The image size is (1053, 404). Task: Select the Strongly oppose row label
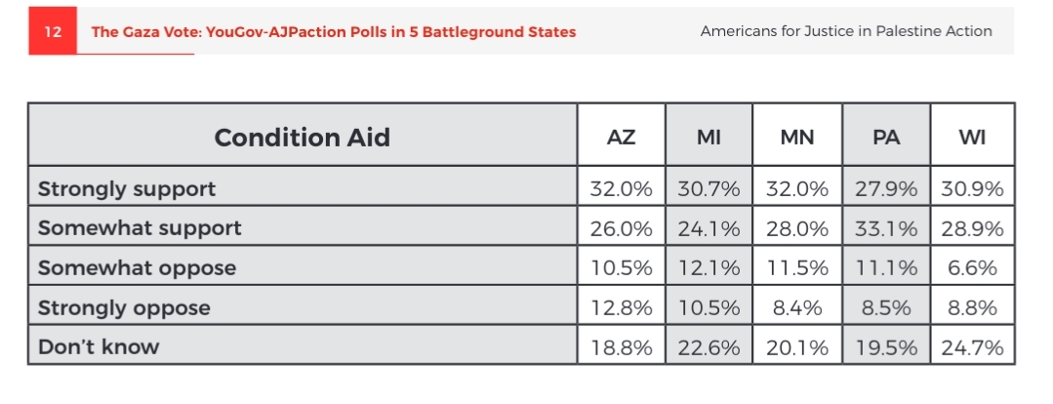(124, 308)
